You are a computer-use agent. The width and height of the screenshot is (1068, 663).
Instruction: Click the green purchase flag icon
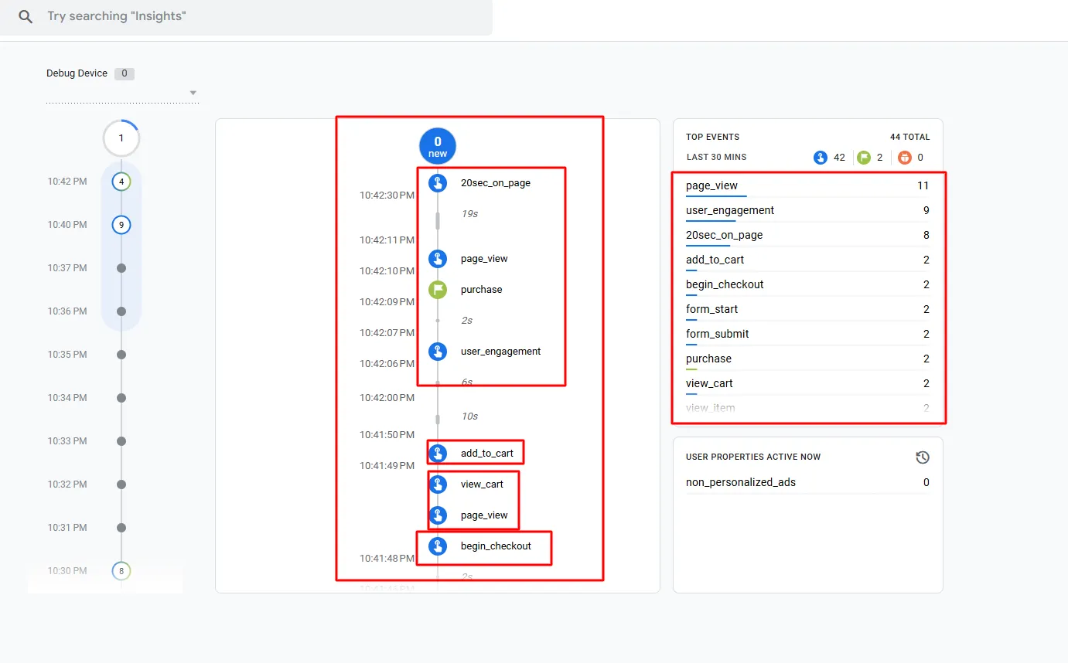(x=438, y=290)
